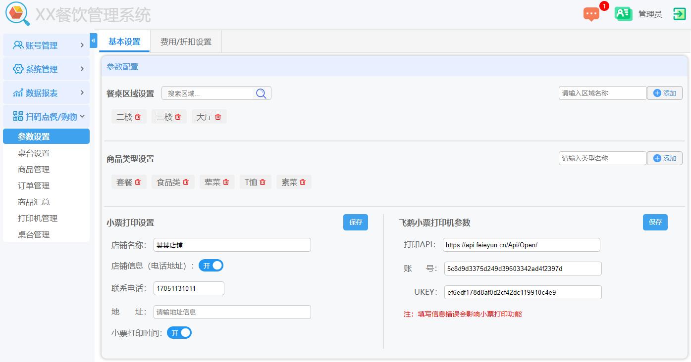Click the magnifier icon in 搜索区域 box
691x362 pixels.
[261, 92]
